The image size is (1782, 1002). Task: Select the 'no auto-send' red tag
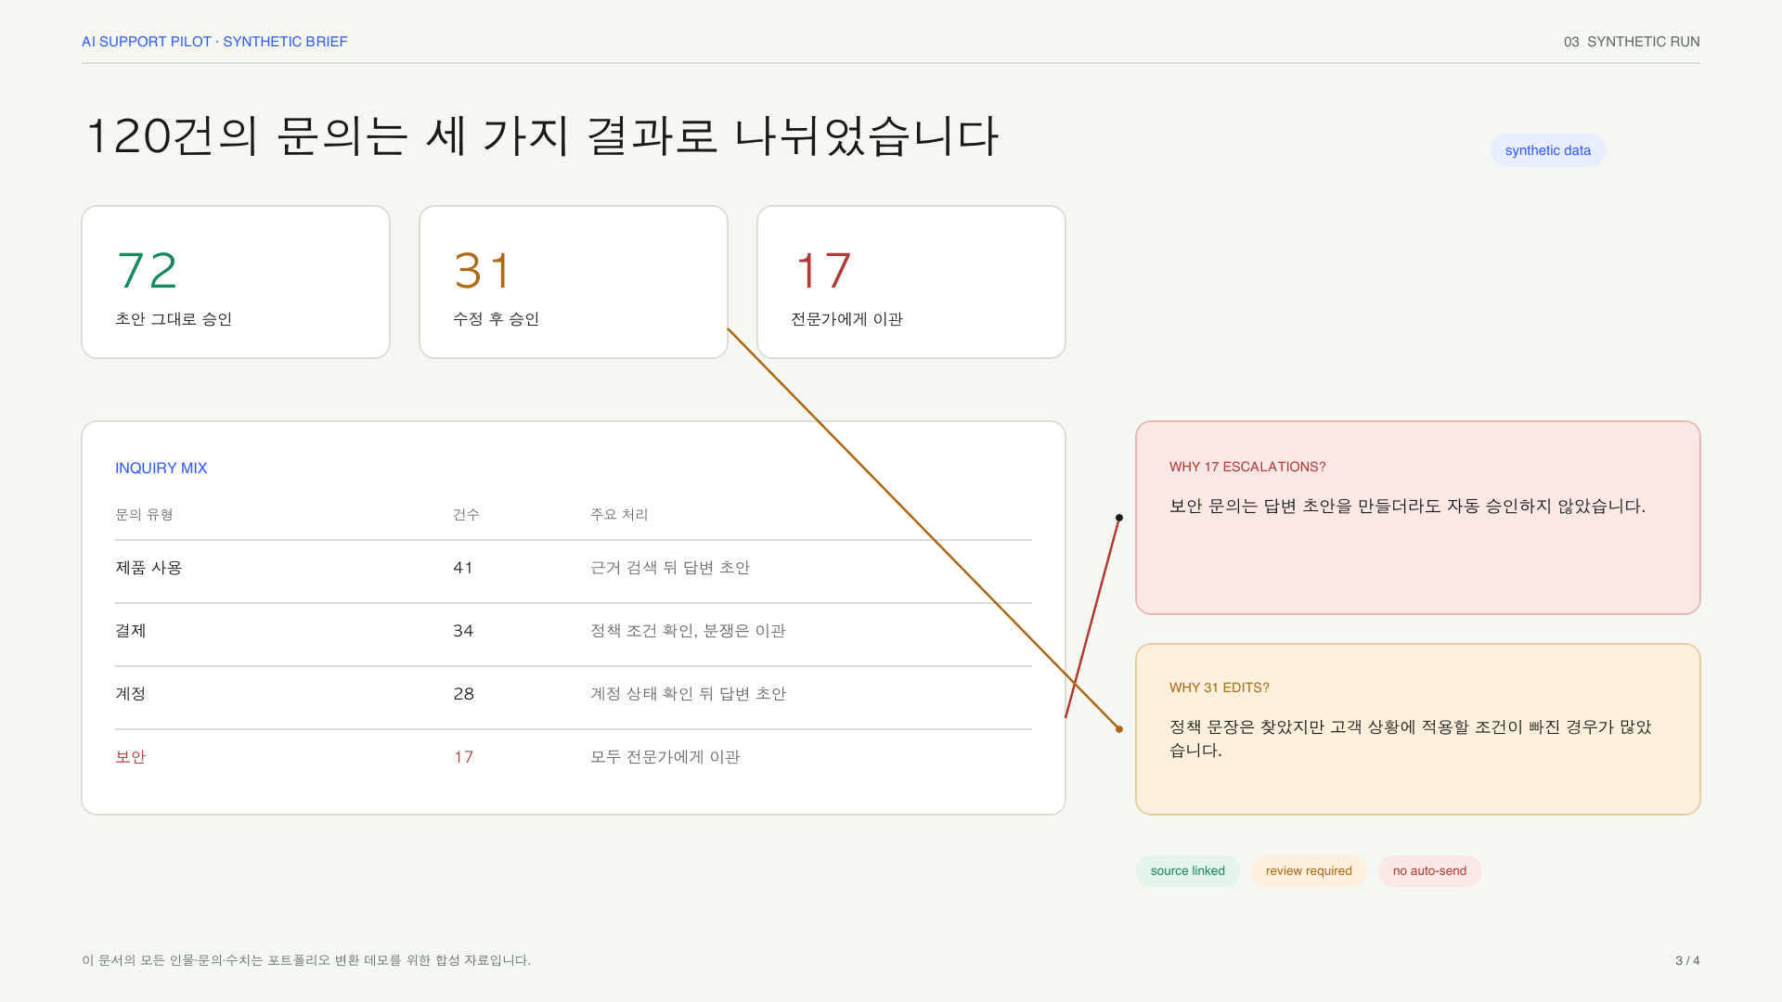(1429, 870)
